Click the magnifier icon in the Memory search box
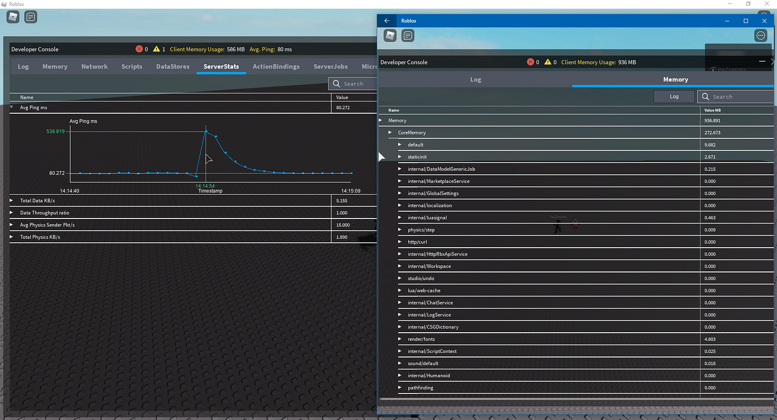This screenshot has width=777, height=420. [x=705, y=96]
